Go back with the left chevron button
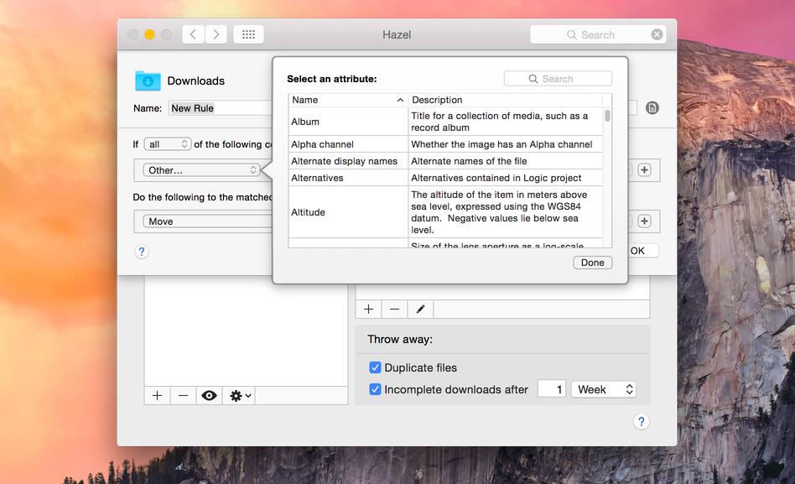795x484 pixels. (x=193, y=34)
